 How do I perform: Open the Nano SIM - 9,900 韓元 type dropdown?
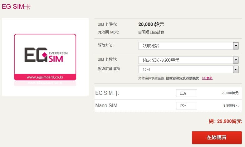[x=188, y=60]
